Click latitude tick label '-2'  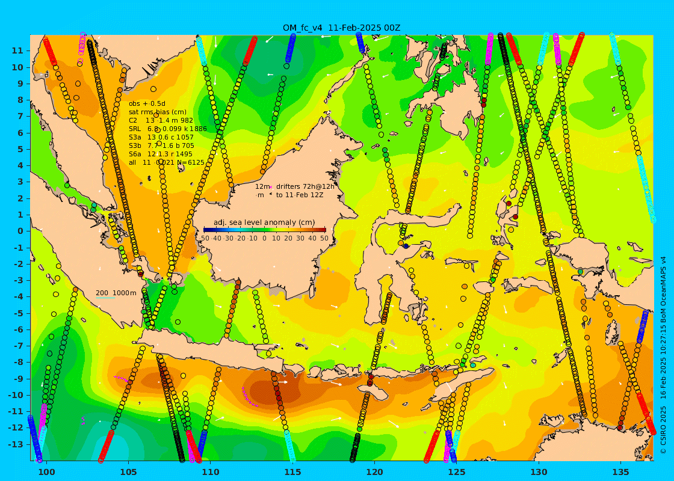18,264
